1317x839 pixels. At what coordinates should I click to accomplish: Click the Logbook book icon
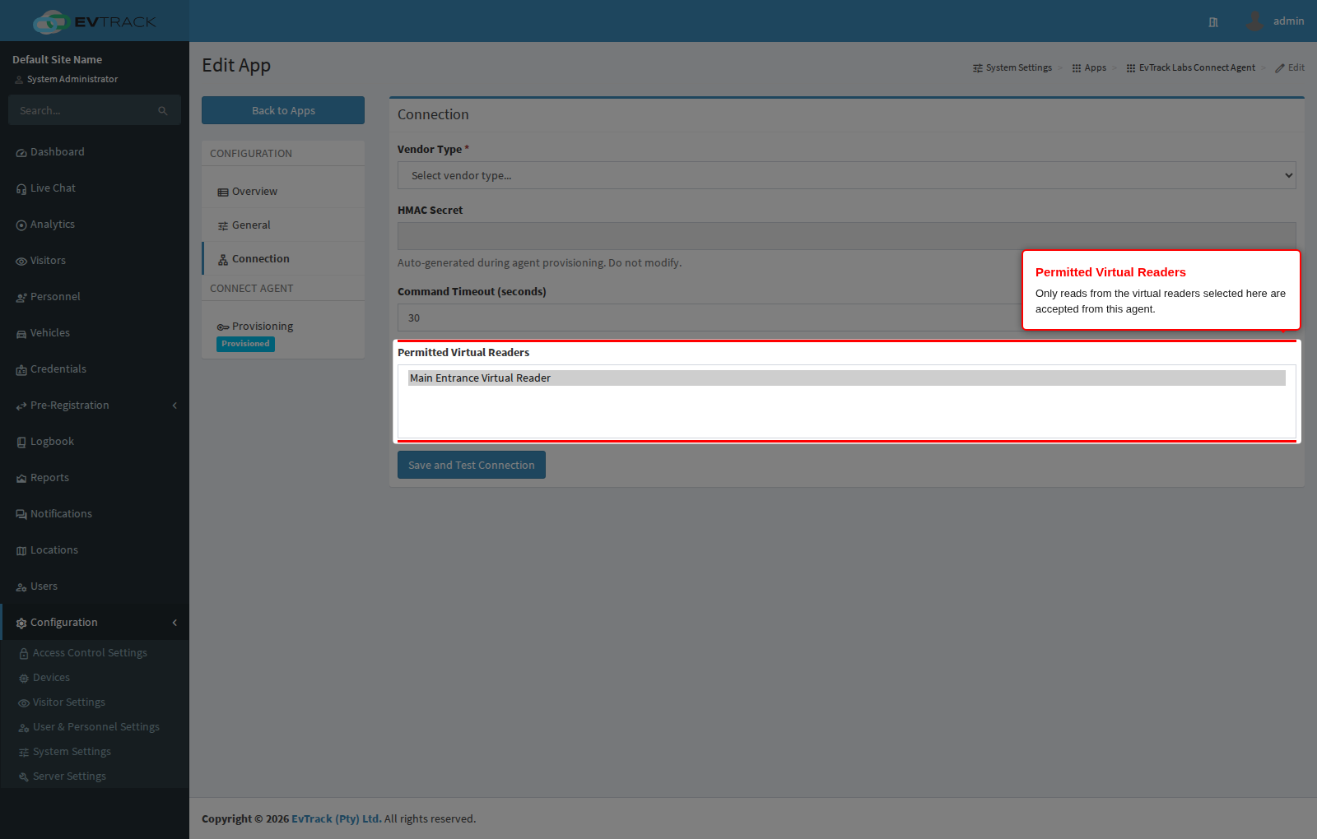tap(21, 443)
